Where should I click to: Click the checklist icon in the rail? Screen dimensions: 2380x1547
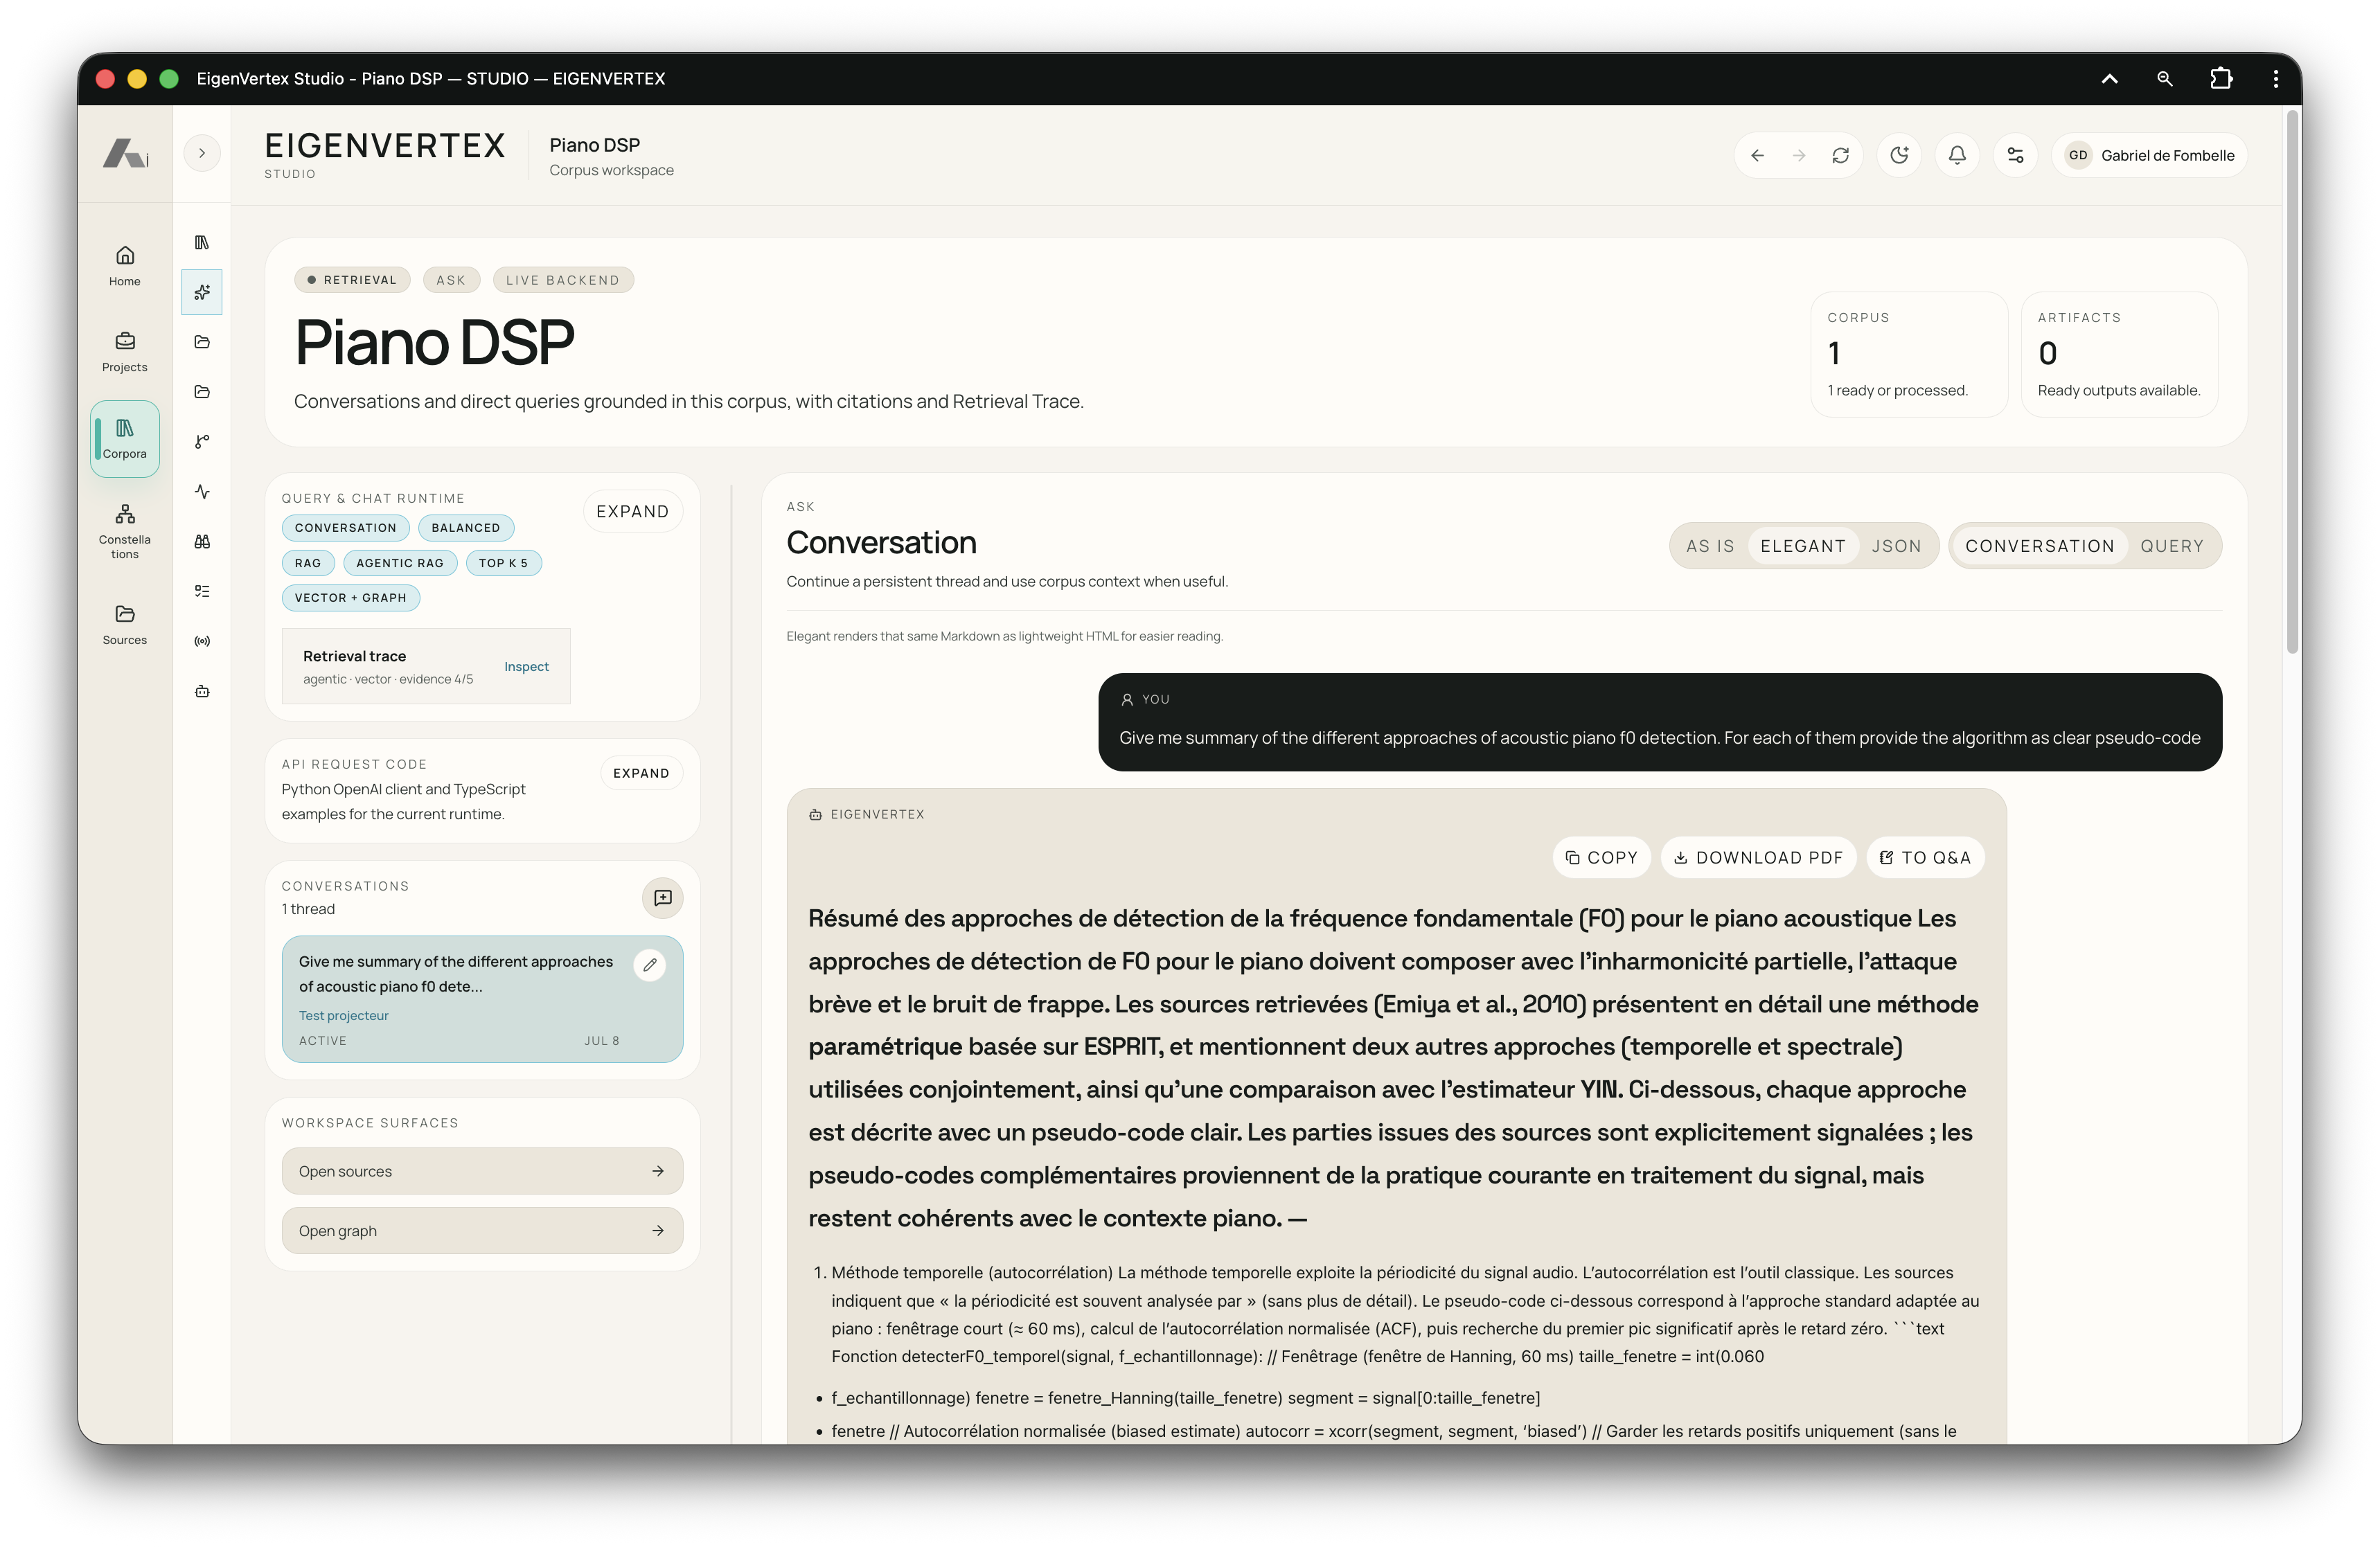coord(202,592)
